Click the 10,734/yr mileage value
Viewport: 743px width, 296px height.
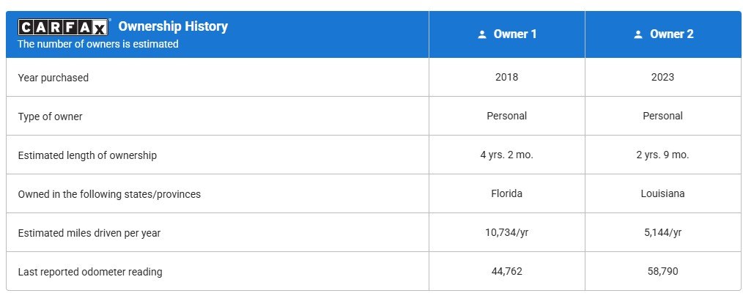pos(506,233)
